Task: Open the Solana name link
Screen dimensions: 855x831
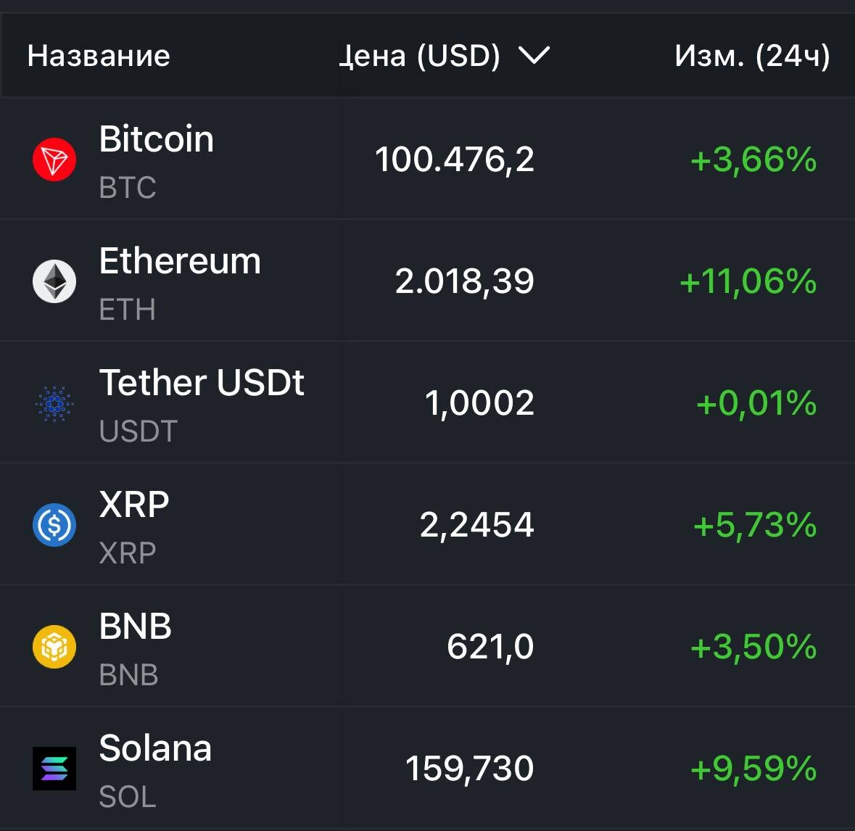Action: [155, 748]
